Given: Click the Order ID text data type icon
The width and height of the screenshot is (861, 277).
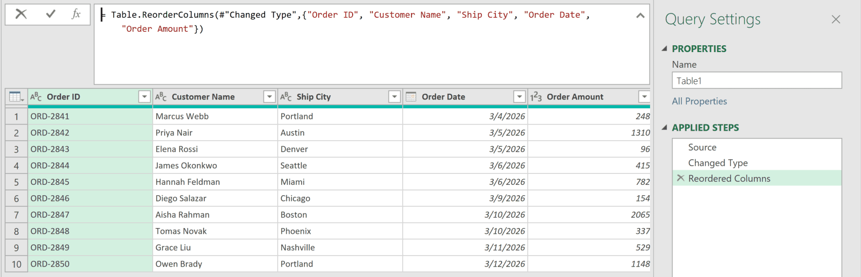Looking at the screenshot, I should pyautogui.click(x=36, y=97).
